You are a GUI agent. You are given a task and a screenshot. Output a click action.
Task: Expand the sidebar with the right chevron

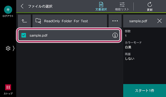tap(14, 48)
